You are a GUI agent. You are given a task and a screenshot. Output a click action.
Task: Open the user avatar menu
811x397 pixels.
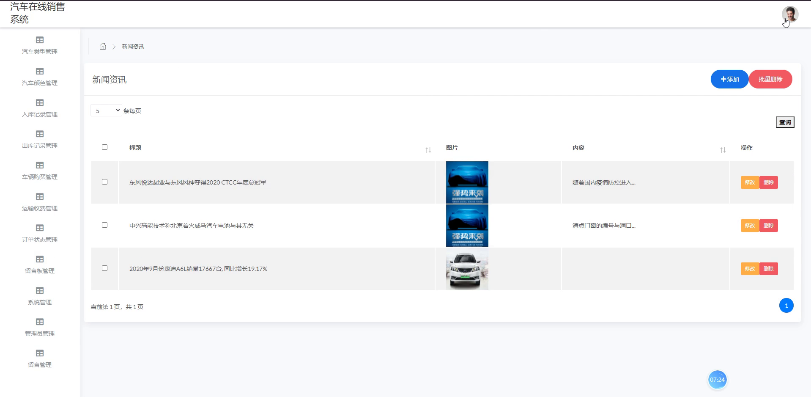click(789, 14)
